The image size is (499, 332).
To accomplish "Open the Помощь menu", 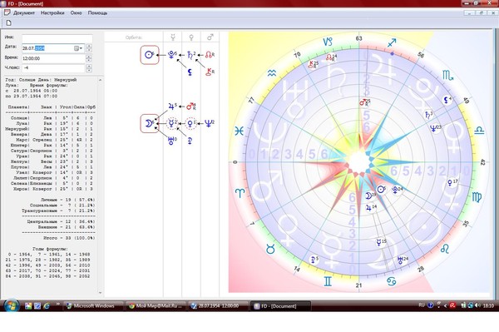I will point(97,13).
